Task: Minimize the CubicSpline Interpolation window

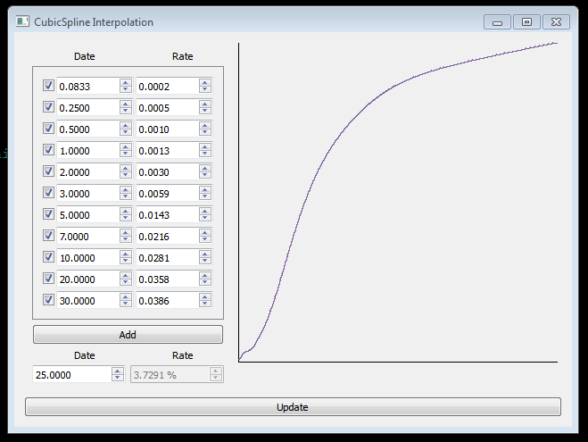Action: tap(497, 22)
